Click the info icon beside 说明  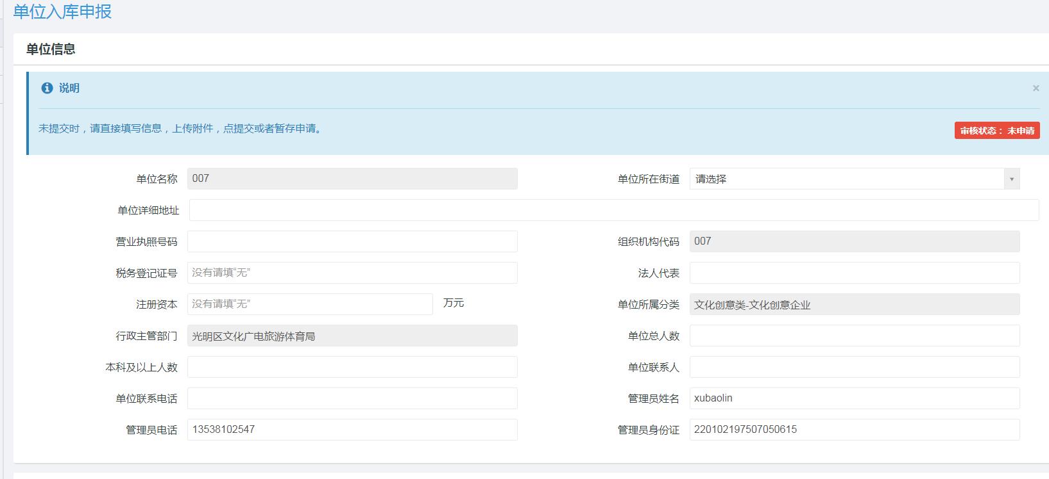(x=47, y=88)
